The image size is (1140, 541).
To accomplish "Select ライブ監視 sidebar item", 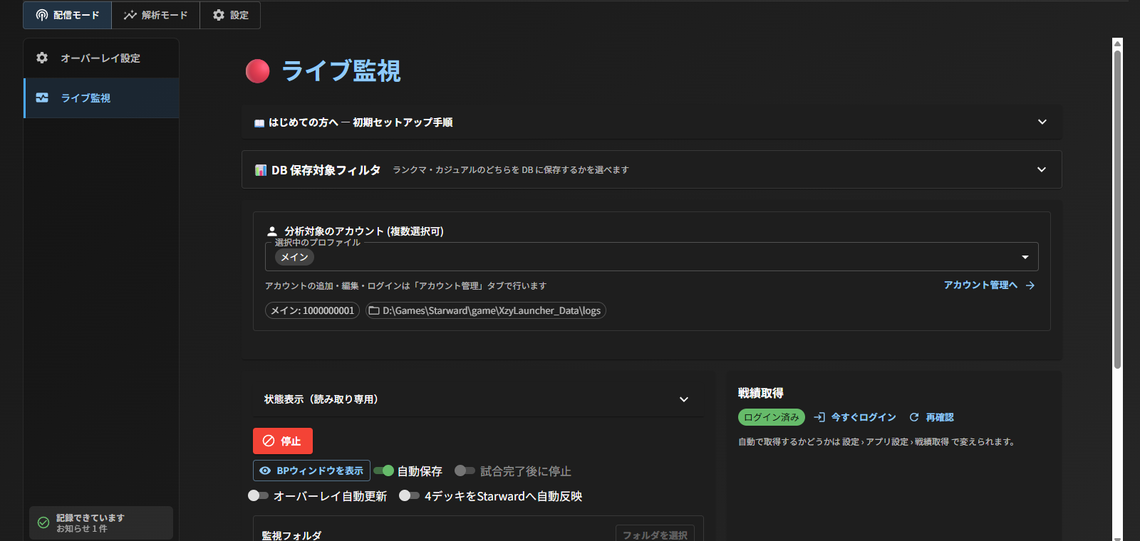I will pyautogui.click(x=101, y=98).
